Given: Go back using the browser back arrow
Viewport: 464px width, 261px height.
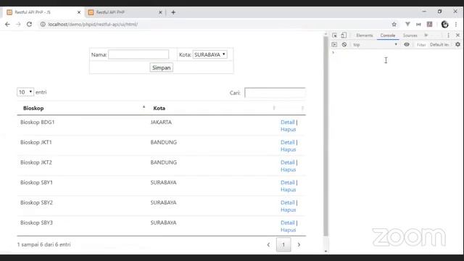Looking at the screenshot, I should 7,24.
